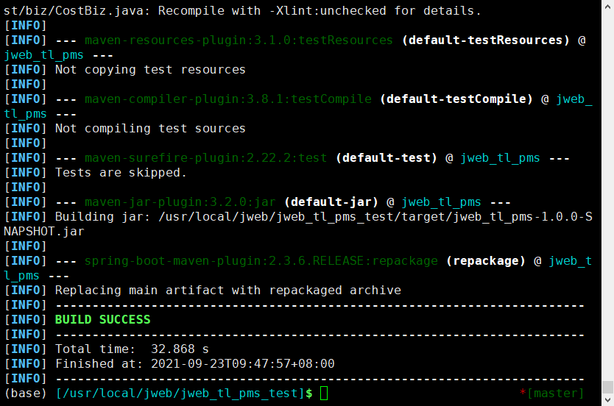
Task: Click the 'Replacing main artifact' output line
Action: coord(227,291)
